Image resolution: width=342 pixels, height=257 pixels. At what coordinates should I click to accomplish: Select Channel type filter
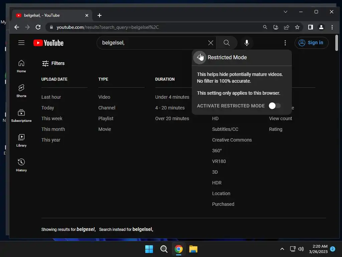107,108
